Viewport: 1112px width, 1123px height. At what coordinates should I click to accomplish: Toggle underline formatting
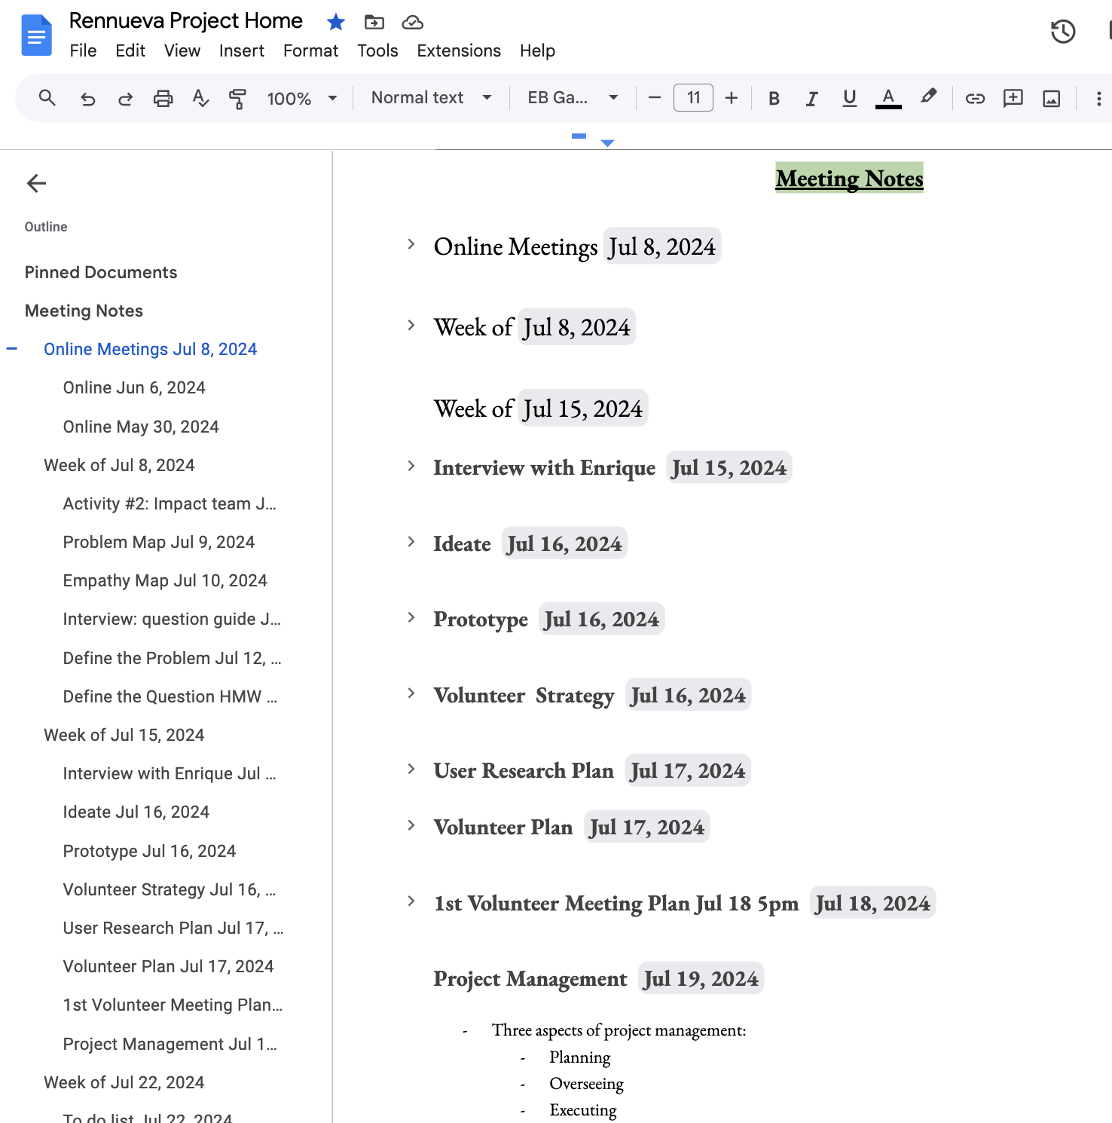pyautogui.click(x=849, y=99)
